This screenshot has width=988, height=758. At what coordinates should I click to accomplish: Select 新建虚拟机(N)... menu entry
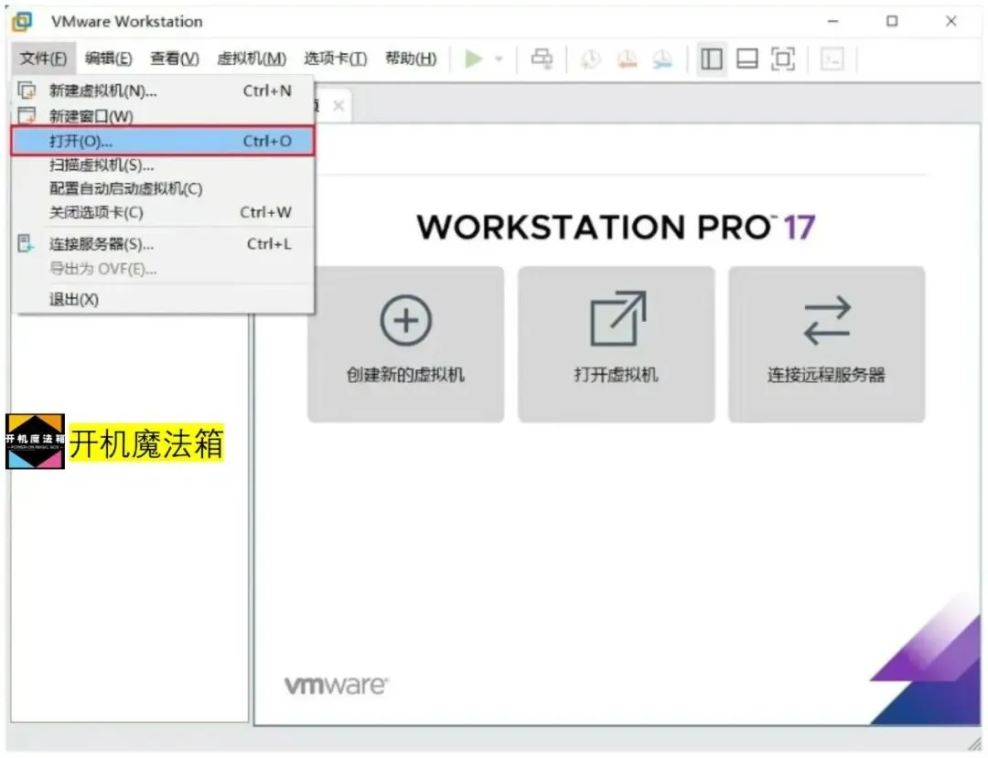(x=163, y=91)
